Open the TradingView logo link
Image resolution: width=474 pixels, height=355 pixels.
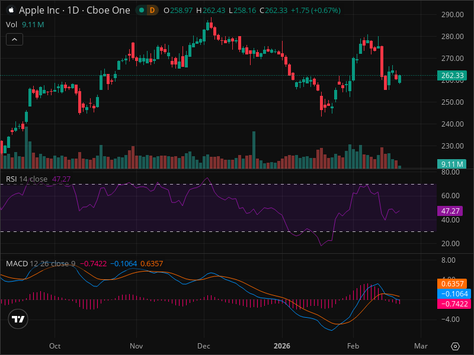pos(18,319)
